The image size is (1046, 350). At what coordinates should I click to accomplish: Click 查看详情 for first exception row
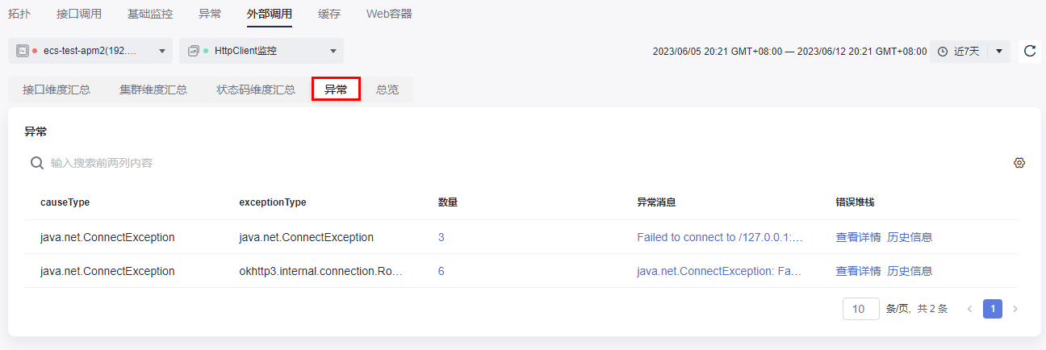pyautogui.click(x=858, y=237)
